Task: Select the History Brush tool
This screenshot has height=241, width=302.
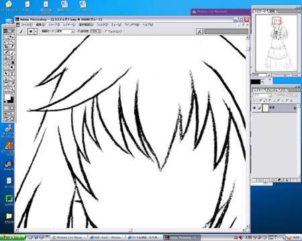Action: coord(12,58)
